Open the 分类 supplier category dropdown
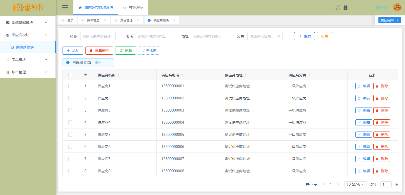 coord(265,36)
